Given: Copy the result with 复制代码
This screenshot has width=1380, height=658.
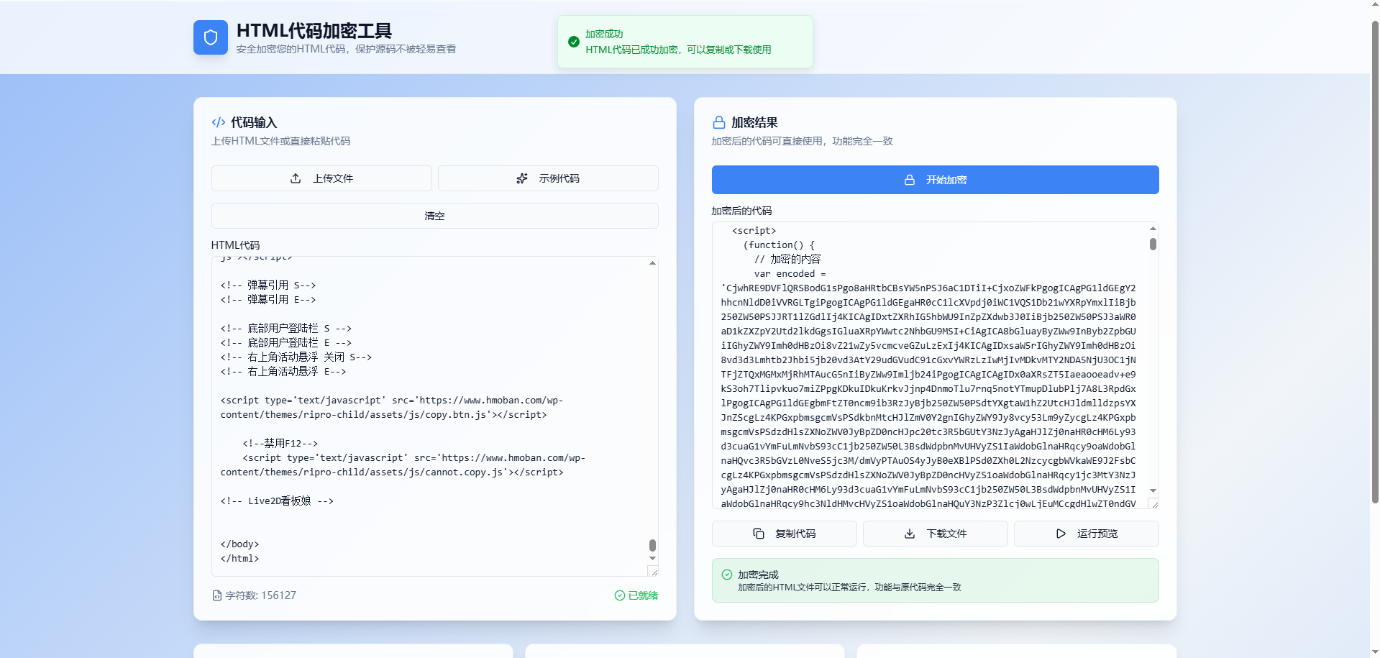Looking at the screenshot, I should (x=785, y=534).
